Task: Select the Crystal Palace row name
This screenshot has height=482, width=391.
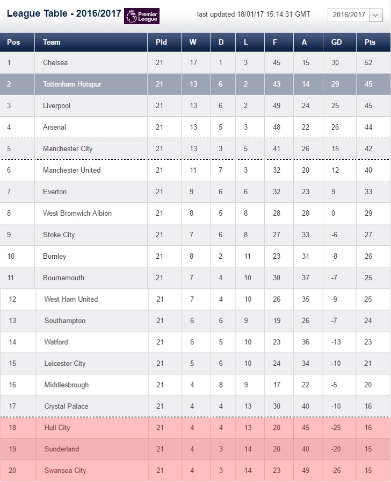Action: pyautogui.click(x=66, y=406)
